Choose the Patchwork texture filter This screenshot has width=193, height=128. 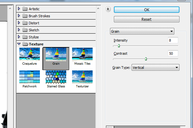click(30, 77)
